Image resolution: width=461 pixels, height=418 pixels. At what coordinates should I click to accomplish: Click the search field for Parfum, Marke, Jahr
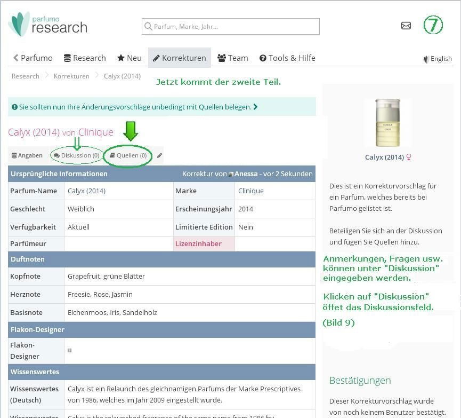tap(230, 27)
